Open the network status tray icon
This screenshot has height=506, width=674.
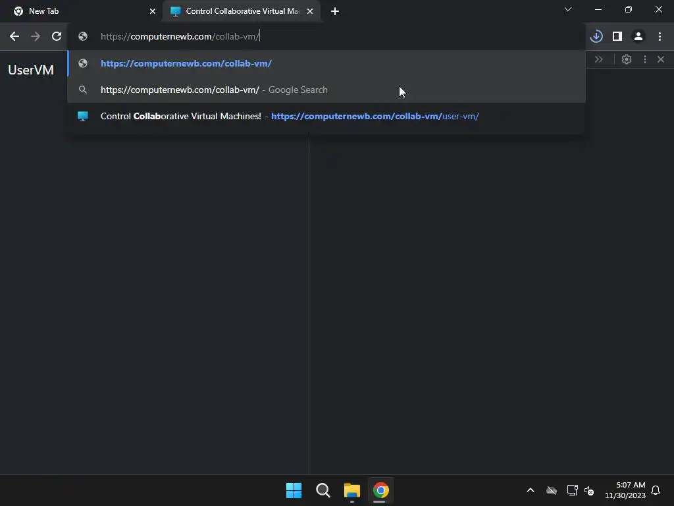[572, 490]
